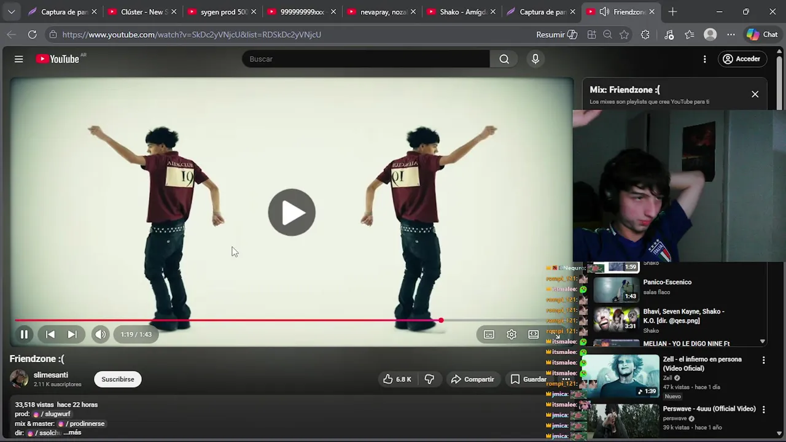Open the YouTube hamburger guide menu

(x=19, y=59)
